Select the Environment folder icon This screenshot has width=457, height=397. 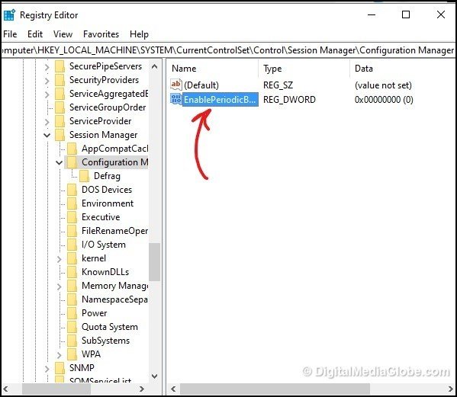click(72, 203)
